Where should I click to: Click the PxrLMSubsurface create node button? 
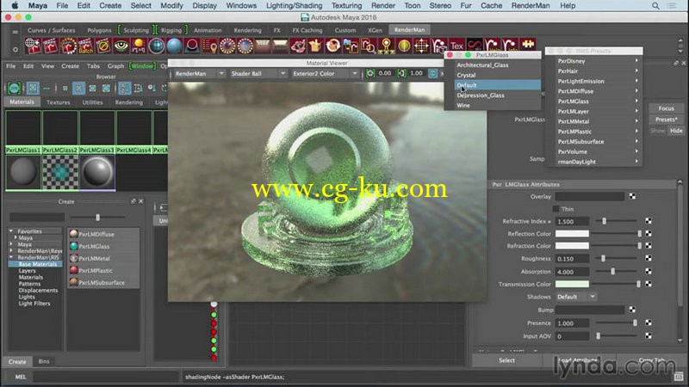click(x=104, y=283)
